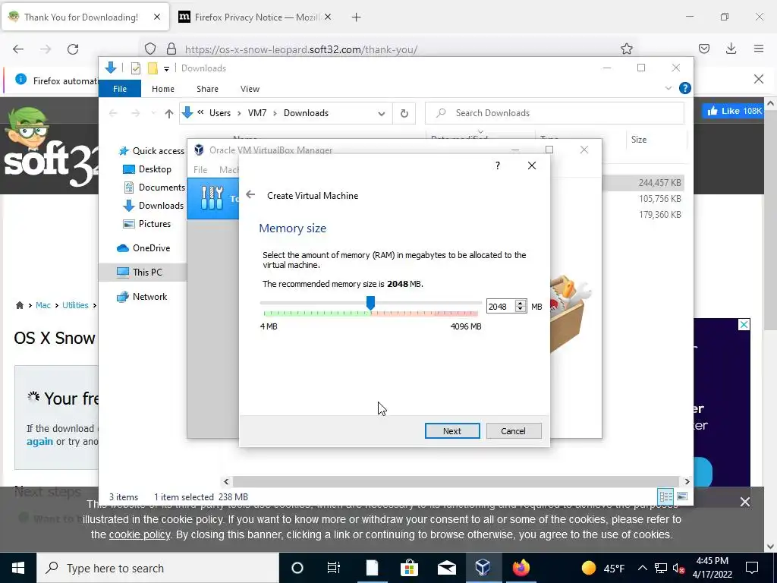Click the Facebook Like 108K button
777x583 pixels.
coord(733,111)
